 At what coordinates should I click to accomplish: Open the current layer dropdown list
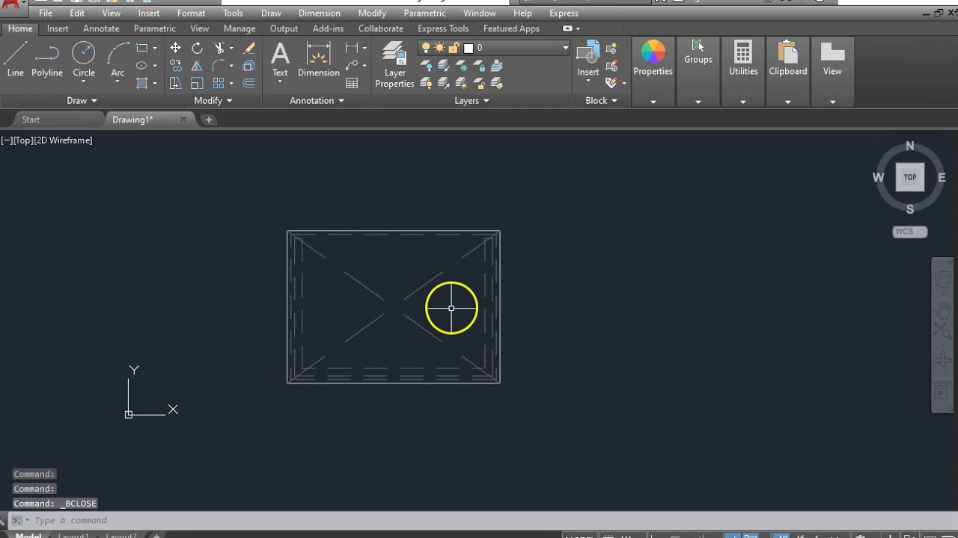coord(565,48)
